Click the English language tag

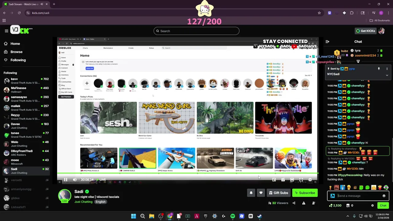tap(100, 202)
